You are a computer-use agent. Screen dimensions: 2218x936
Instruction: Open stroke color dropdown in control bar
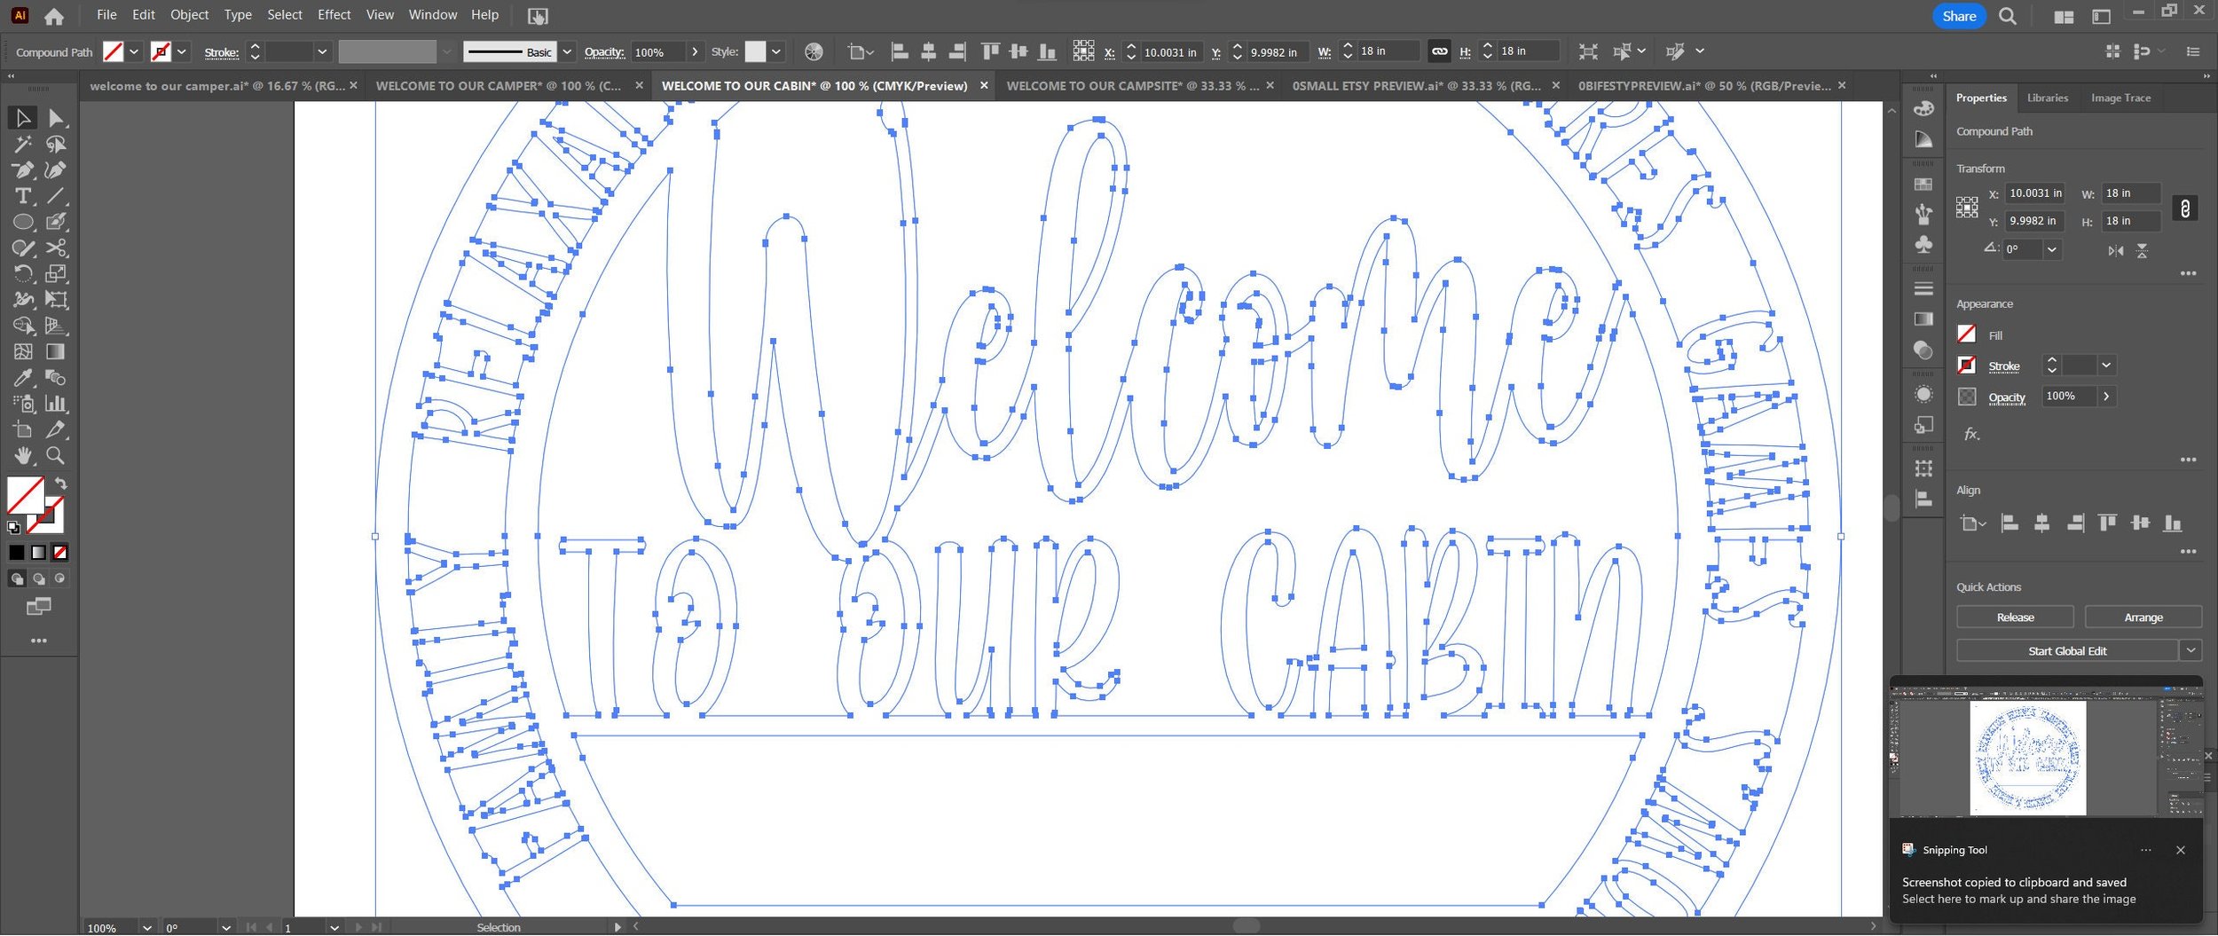182,51
